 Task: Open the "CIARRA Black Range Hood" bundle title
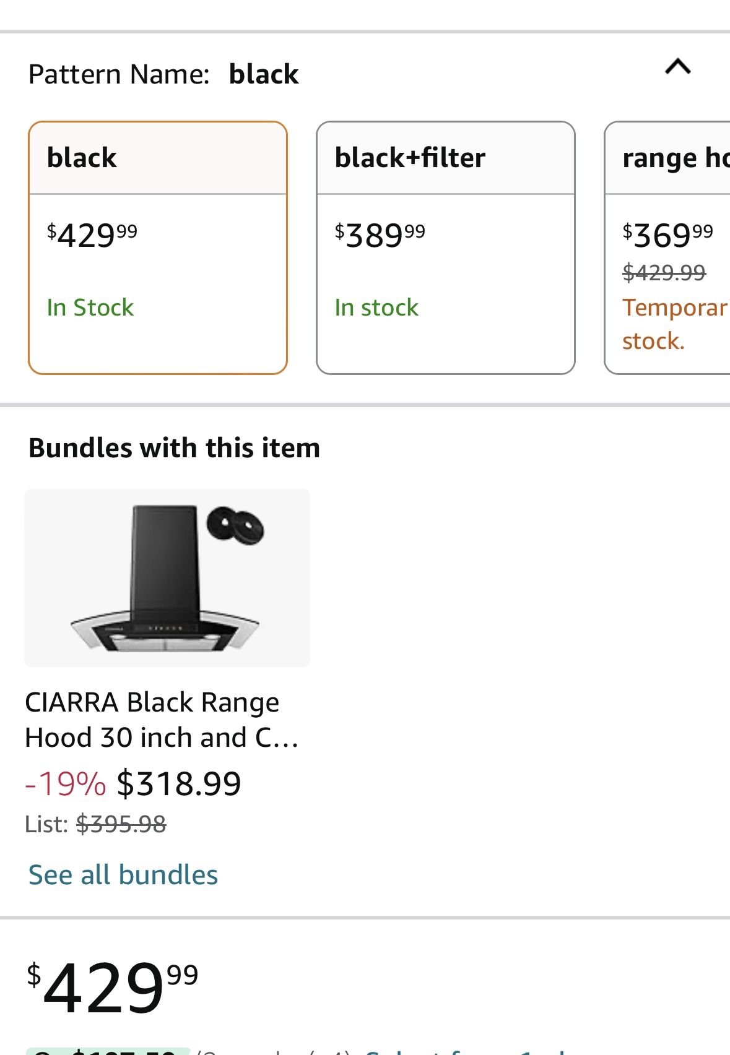coord(162,720)
